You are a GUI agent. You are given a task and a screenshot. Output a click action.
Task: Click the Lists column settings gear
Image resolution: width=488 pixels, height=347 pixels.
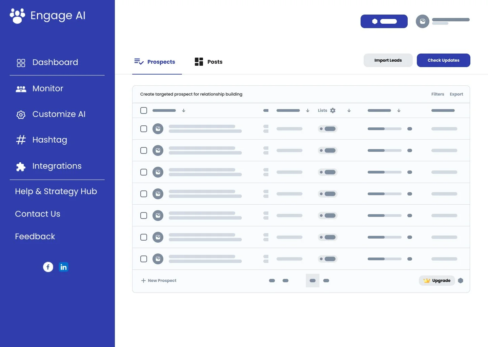point(333,110)
